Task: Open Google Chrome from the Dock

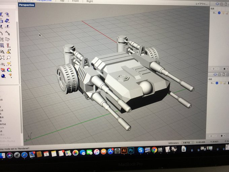Action: point(154,150)
